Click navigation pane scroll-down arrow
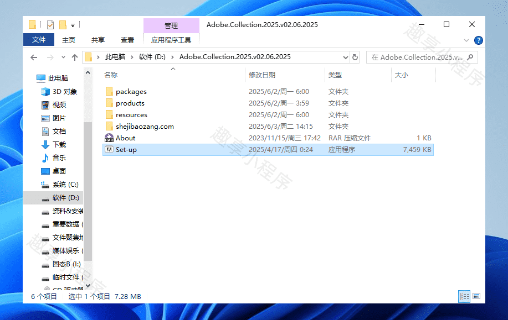The height and width of the screenshot is (320, 508). click(x=88, y=286)
